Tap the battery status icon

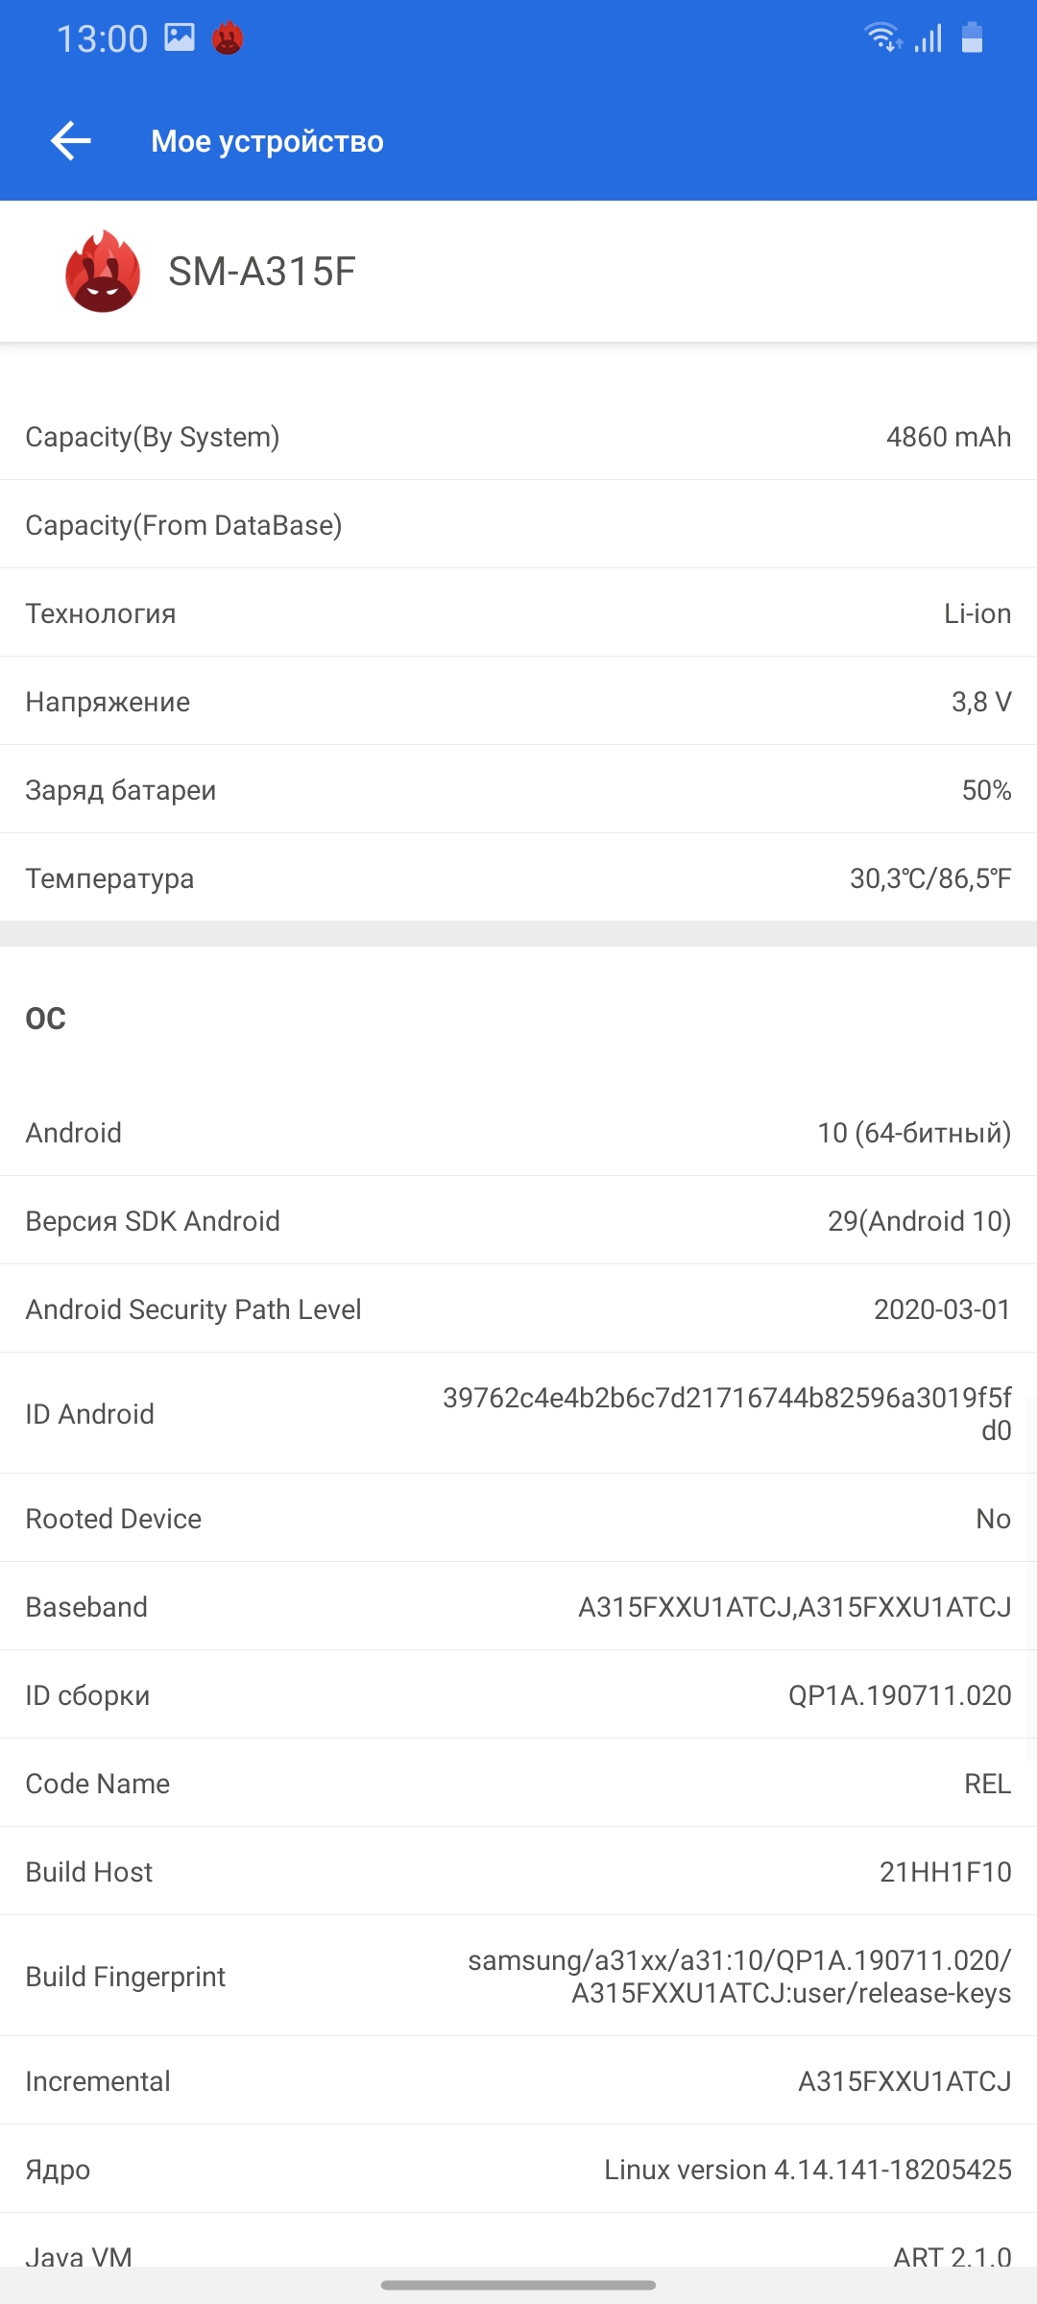[972, 37]
